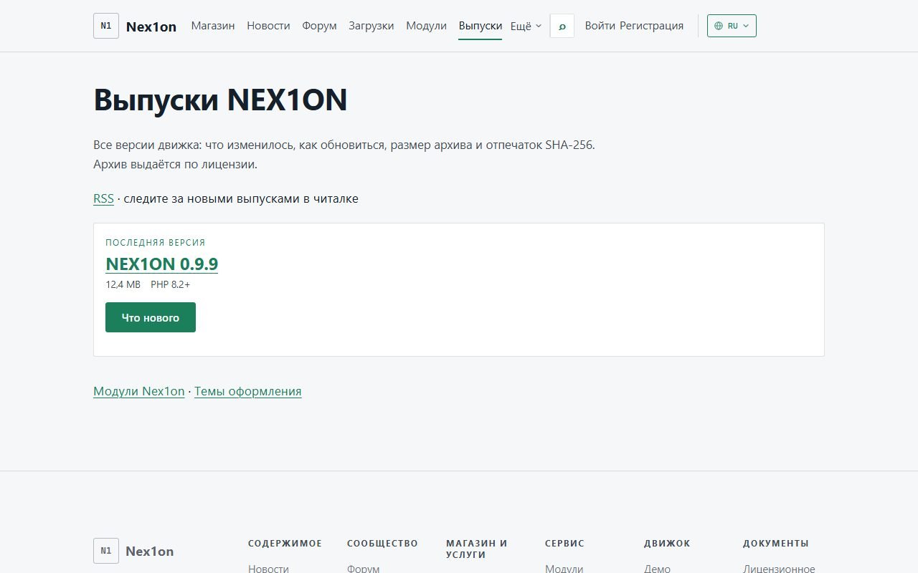Viewport: 918px width, 573px height.
Task: Open the search magnifier icon
Action: [562, 26]
